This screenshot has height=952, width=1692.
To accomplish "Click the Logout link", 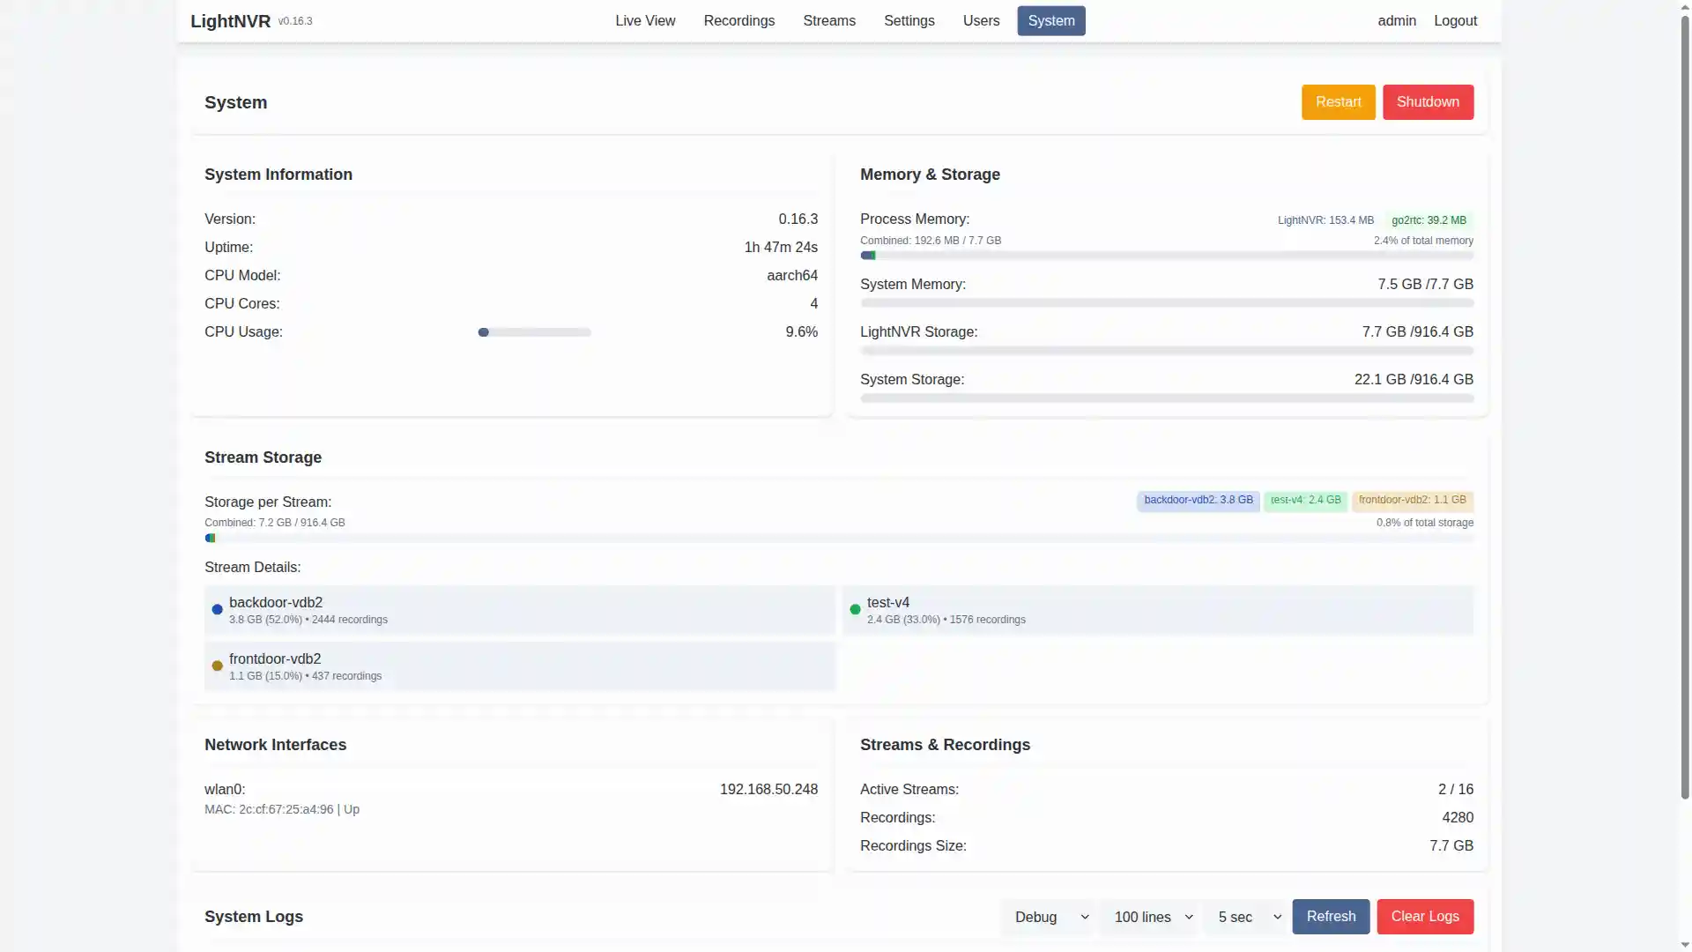I will (1455, 21).
